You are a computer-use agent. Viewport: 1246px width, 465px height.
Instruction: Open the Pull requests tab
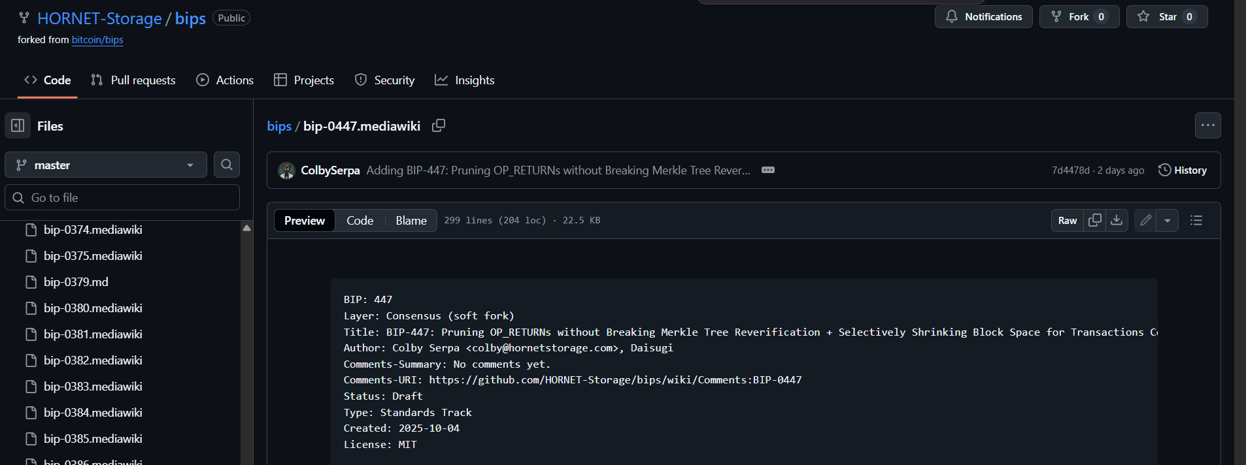[x=133, y=80]
